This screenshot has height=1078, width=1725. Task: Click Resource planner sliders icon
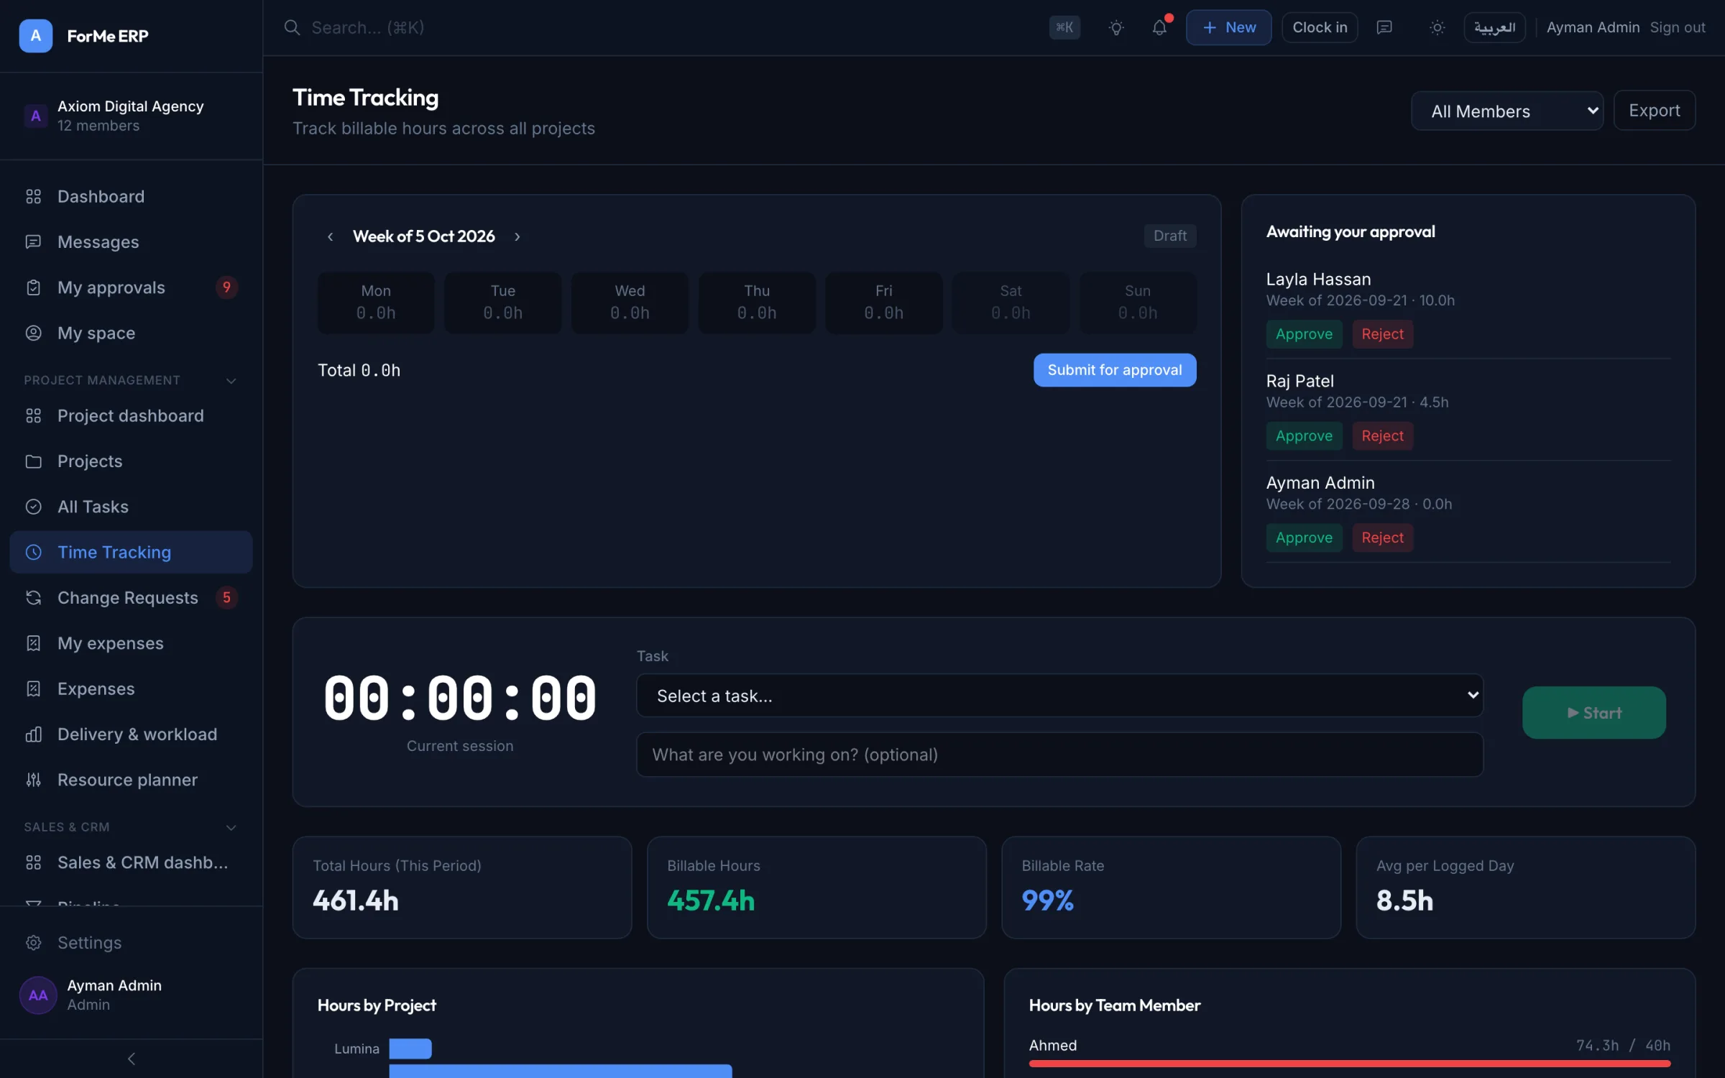tap(33, 780)
